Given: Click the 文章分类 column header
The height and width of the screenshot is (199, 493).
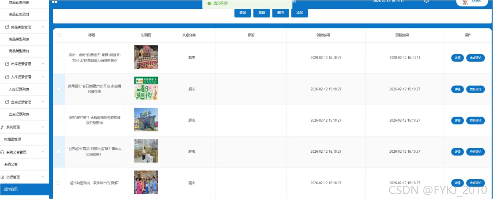Looking at the screenshot, I should point(189,35).
